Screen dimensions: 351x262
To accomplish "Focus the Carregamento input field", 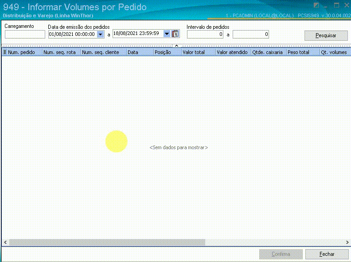I will (25, 34).
